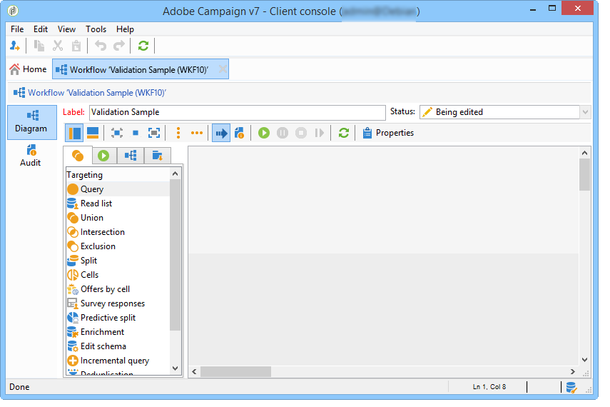Click the Status dropdown arrow
Screen dimensions: 610x407
click(x=586, y=112)
